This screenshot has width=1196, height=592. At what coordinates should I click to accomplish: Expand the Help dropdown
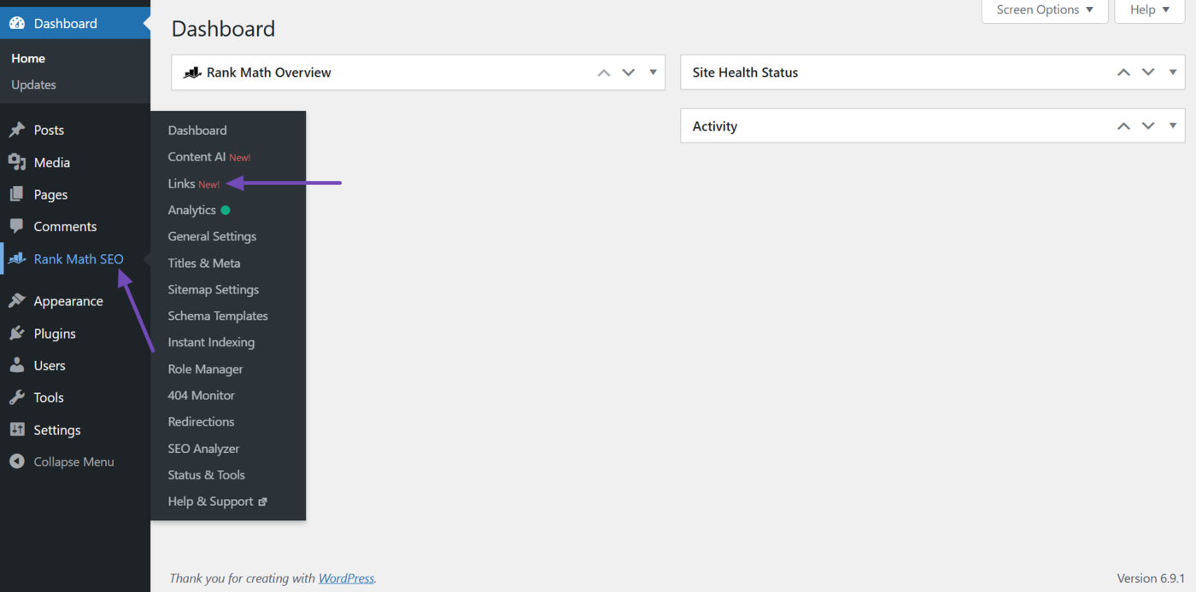tap(1148, 9)
